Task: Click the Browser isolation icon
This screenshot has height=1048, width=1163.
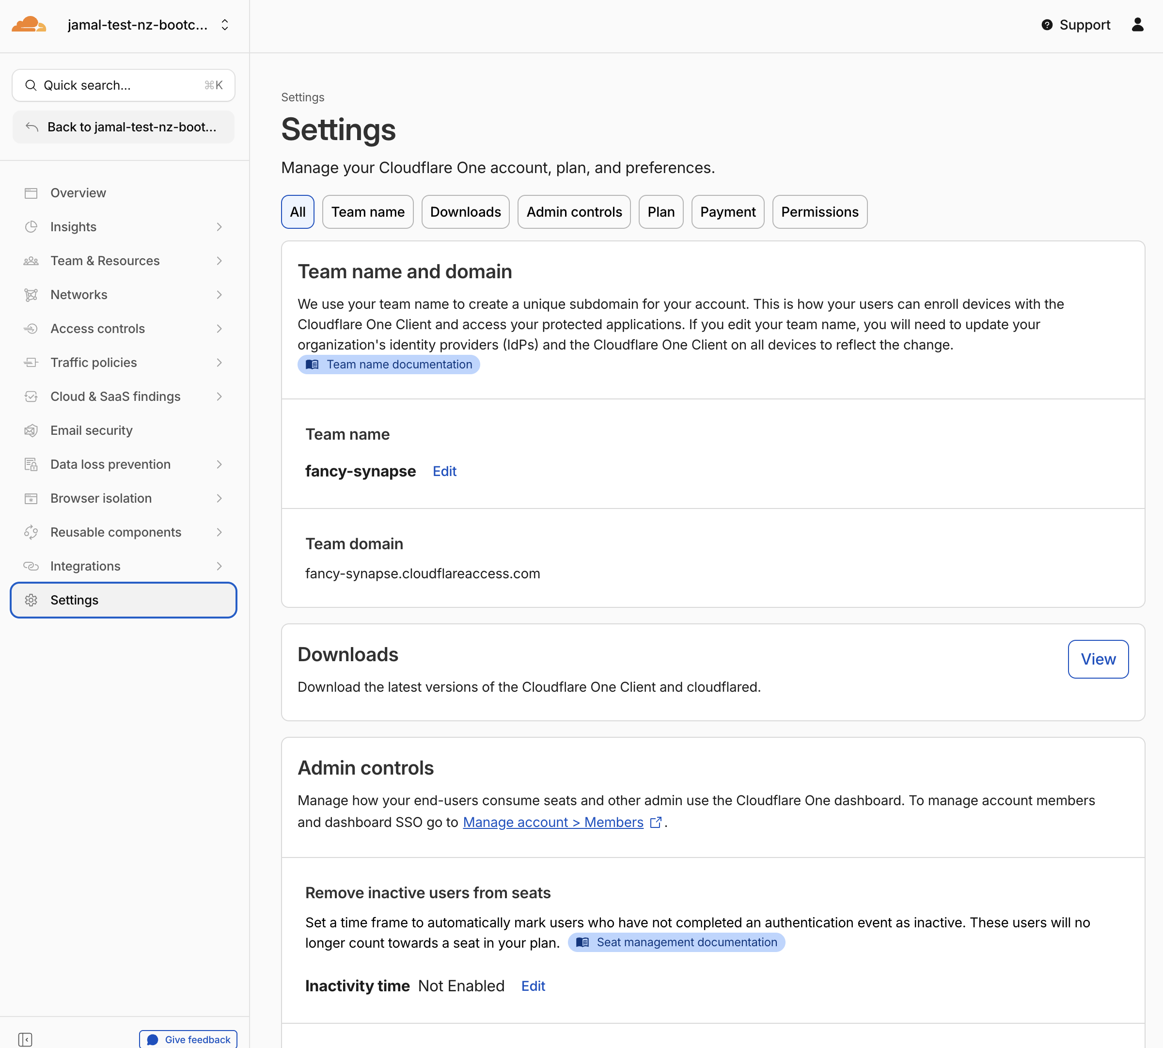Action: [x=31, y=499]
